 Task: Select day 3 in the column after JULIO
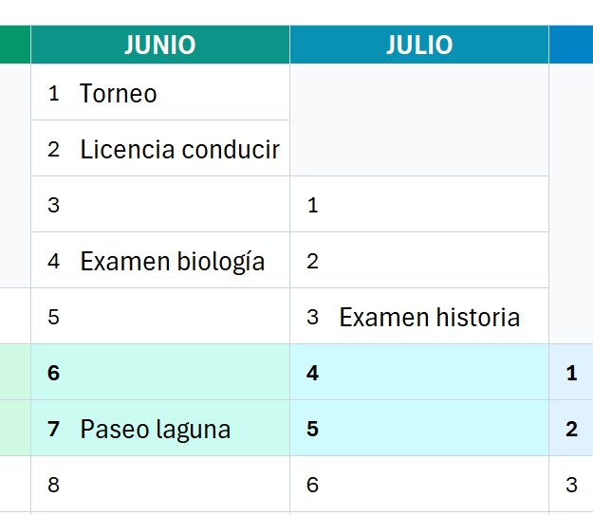[571, 485]
